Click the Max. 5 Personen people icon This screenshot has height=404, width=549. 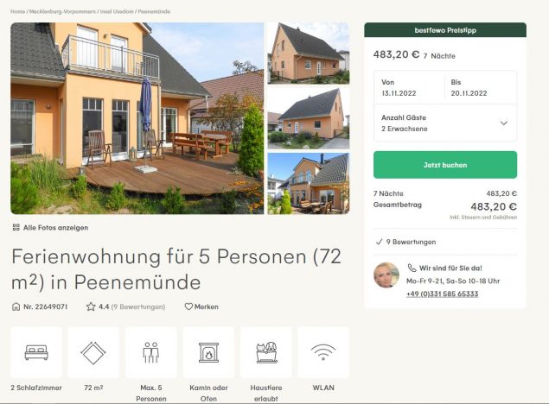tap(151, 352)
